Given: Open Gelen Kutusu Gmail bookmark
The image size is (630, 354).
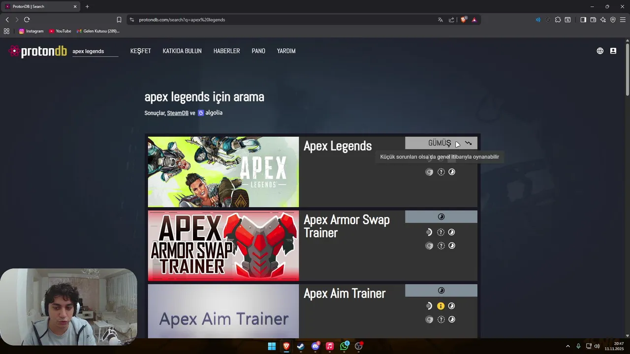Looking at the screenshot, I should pos(98,31).
